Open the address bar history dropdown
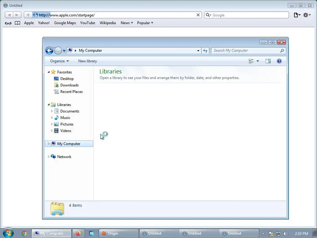317x238 pixels. coord(198,51)
